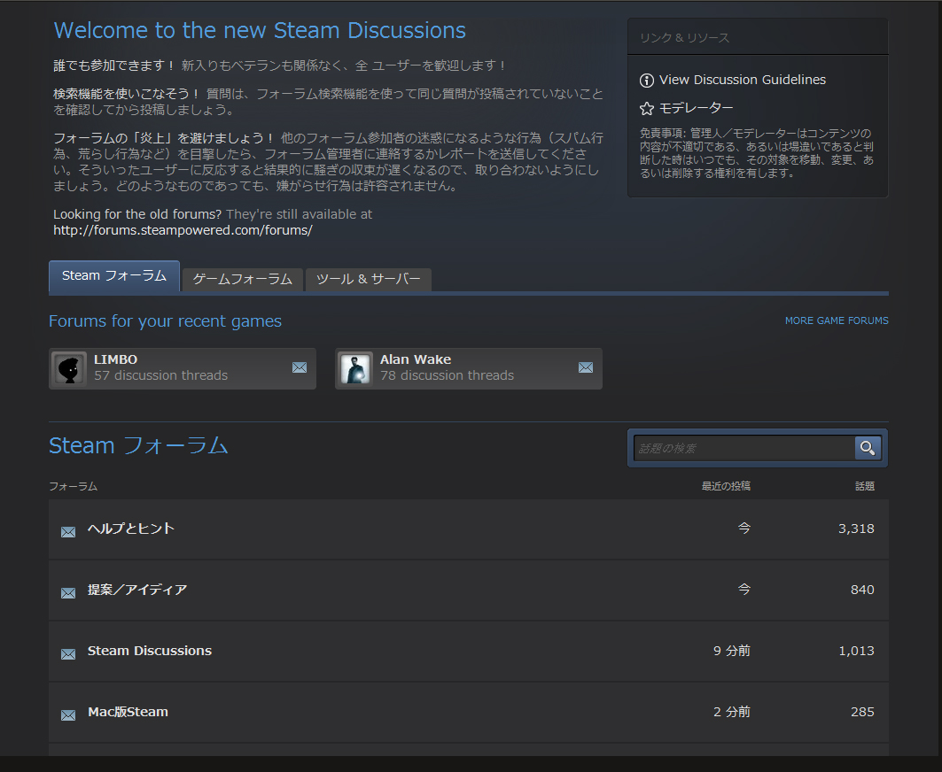Click envelope icon beside 提案／アイディア
942x772 pixels.
click(68, 593)
